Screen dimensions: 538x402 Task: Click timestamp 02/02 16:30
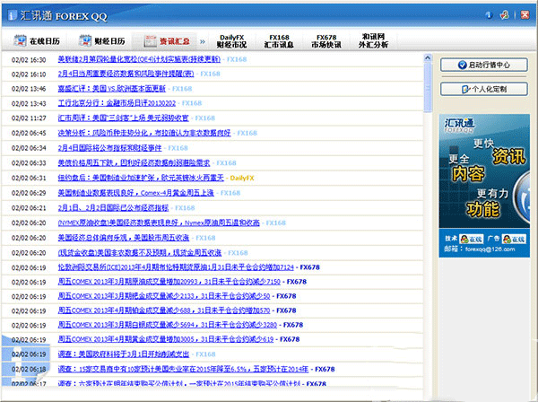[29, 60]
